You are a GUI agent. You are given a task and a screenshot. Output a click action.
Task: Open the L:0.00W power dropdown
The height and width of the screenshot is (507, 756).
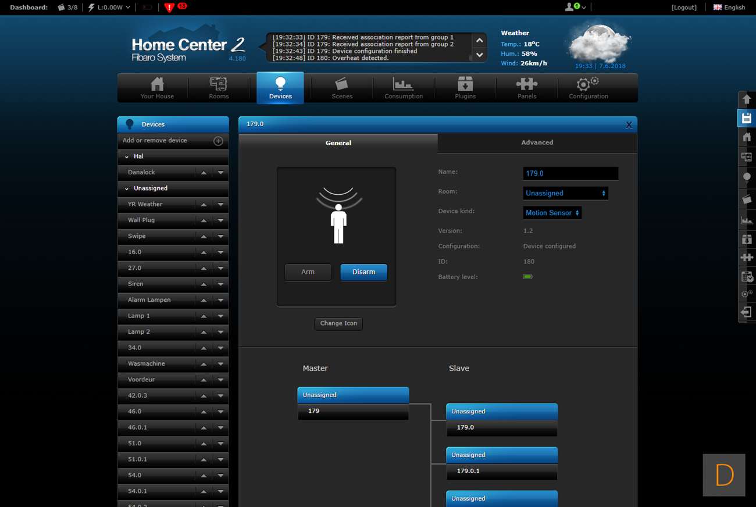tap(109, 8)
